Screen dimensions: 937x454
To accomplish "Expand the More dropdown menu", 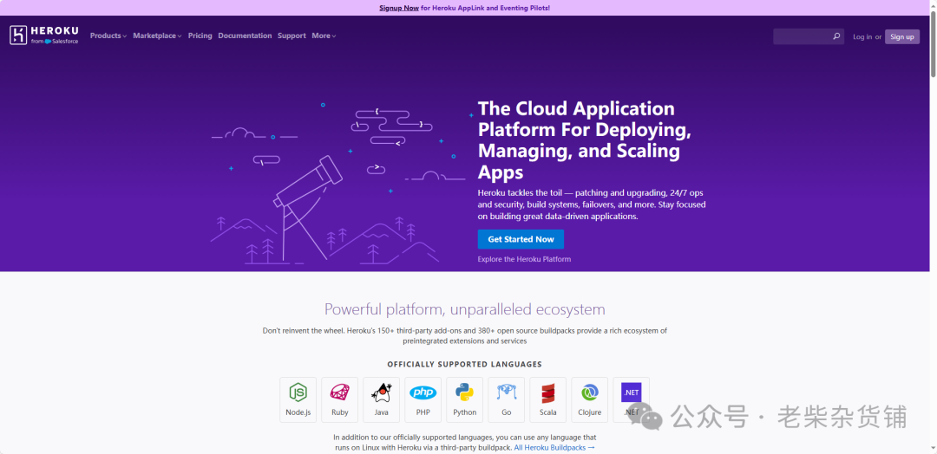I will (324, 36).
